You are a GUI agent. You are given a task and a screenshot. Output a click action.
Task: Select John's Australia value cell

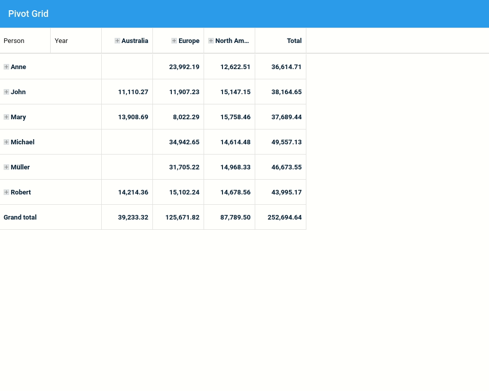(x=127, y=92)
